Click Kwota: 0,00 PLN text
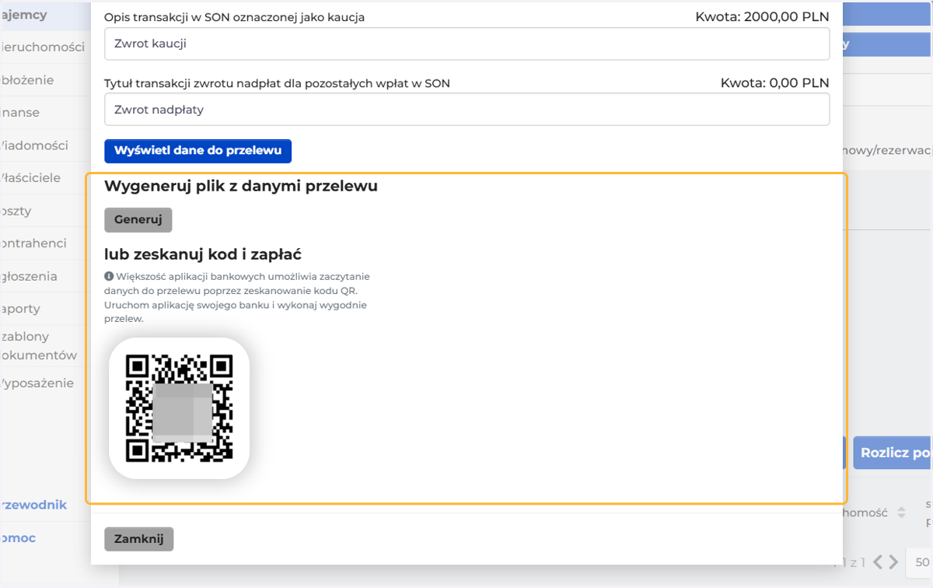The width and height of the screenshot is (933, 588). 775,82
